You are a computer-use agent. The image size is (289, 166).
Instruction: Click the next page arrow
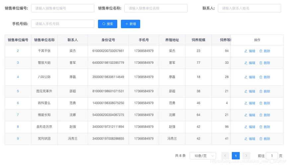pos(246,156)
